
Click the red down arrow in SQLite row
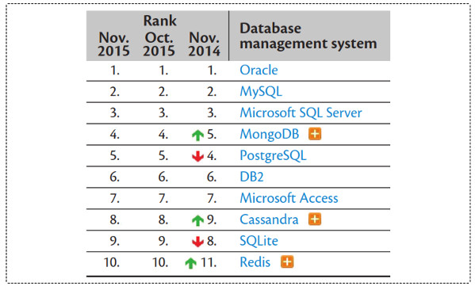(x=197, y=242)
